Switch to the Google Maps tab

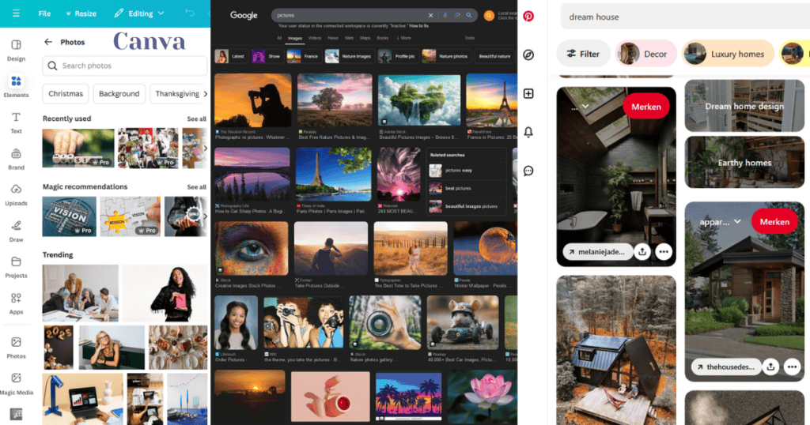click(x=365, y=38)
